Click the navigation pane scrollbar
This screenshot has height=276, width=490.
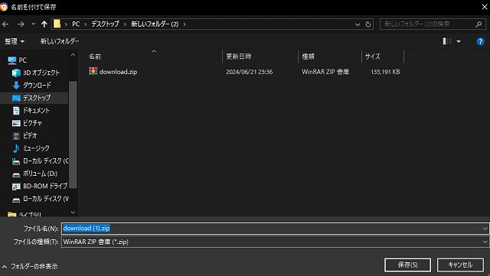point(73,135)
